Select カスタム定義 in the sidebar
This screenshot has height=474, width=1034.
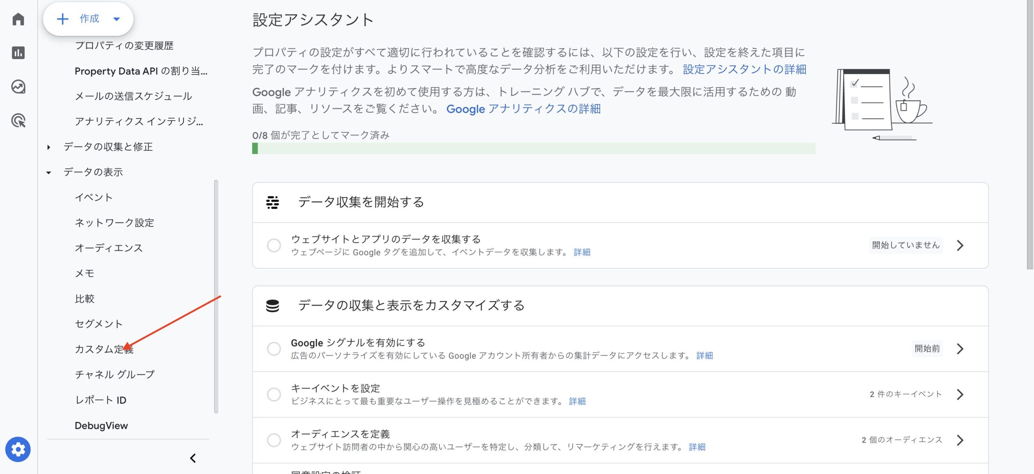pos(104,349)
